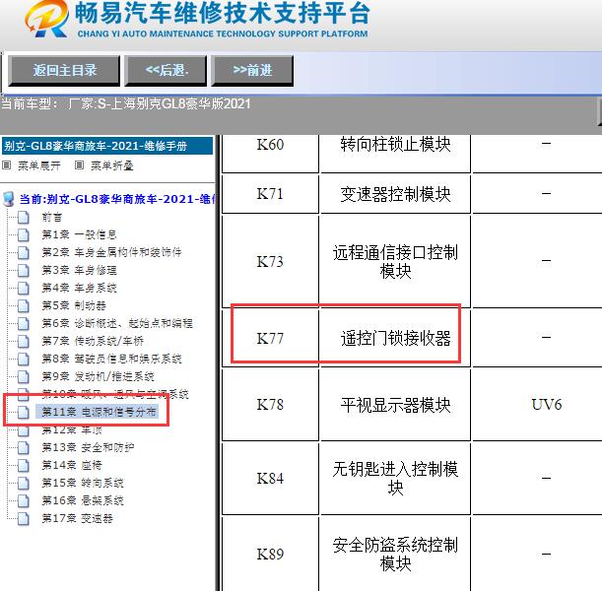
Task: Select the root node 当前:别克-GL8豪华商旅车-2021
Action: [x=117, y=199]
